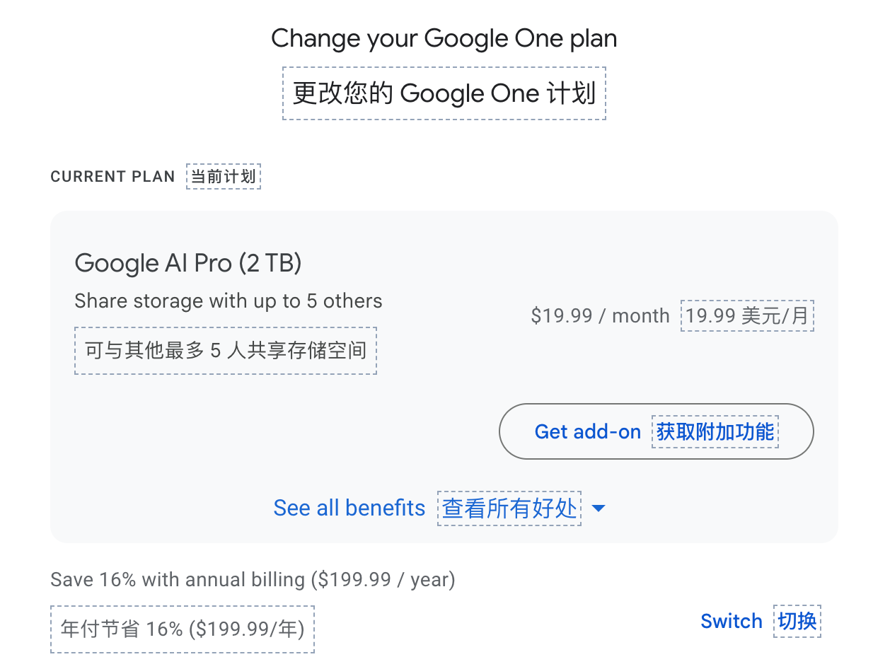Screen dimensions: 873x669
Task: Expand the "See all benefits" section
Action: (349, 508)
